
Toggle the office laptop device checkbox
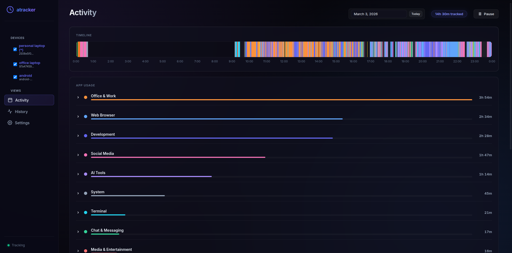[15, 64]
